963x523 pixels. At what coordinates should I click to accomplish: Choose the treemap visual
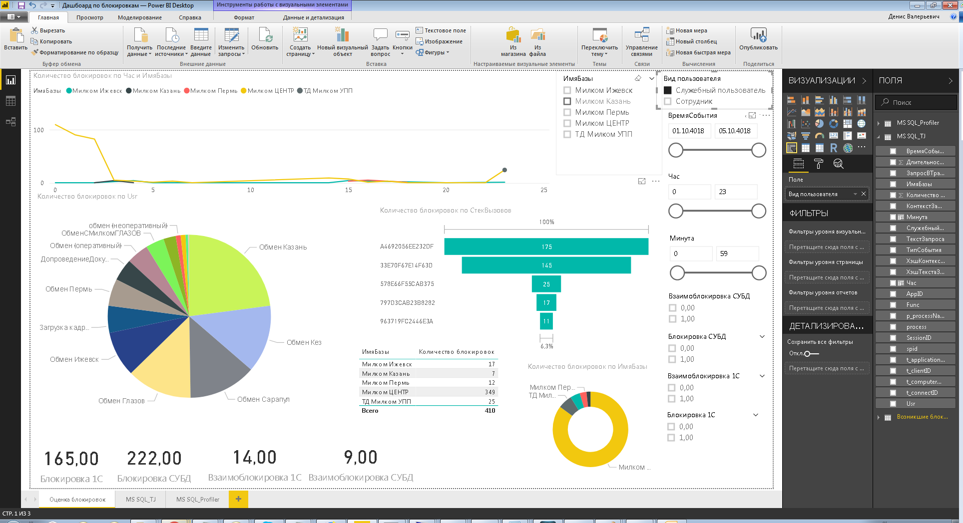pyautogui.click(x=848, y=124)
